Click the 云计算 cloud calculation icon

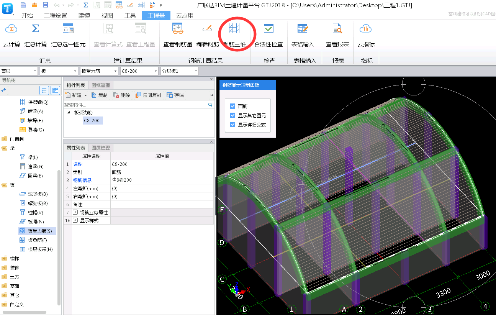pyautogui.click(x=12, y=28)
